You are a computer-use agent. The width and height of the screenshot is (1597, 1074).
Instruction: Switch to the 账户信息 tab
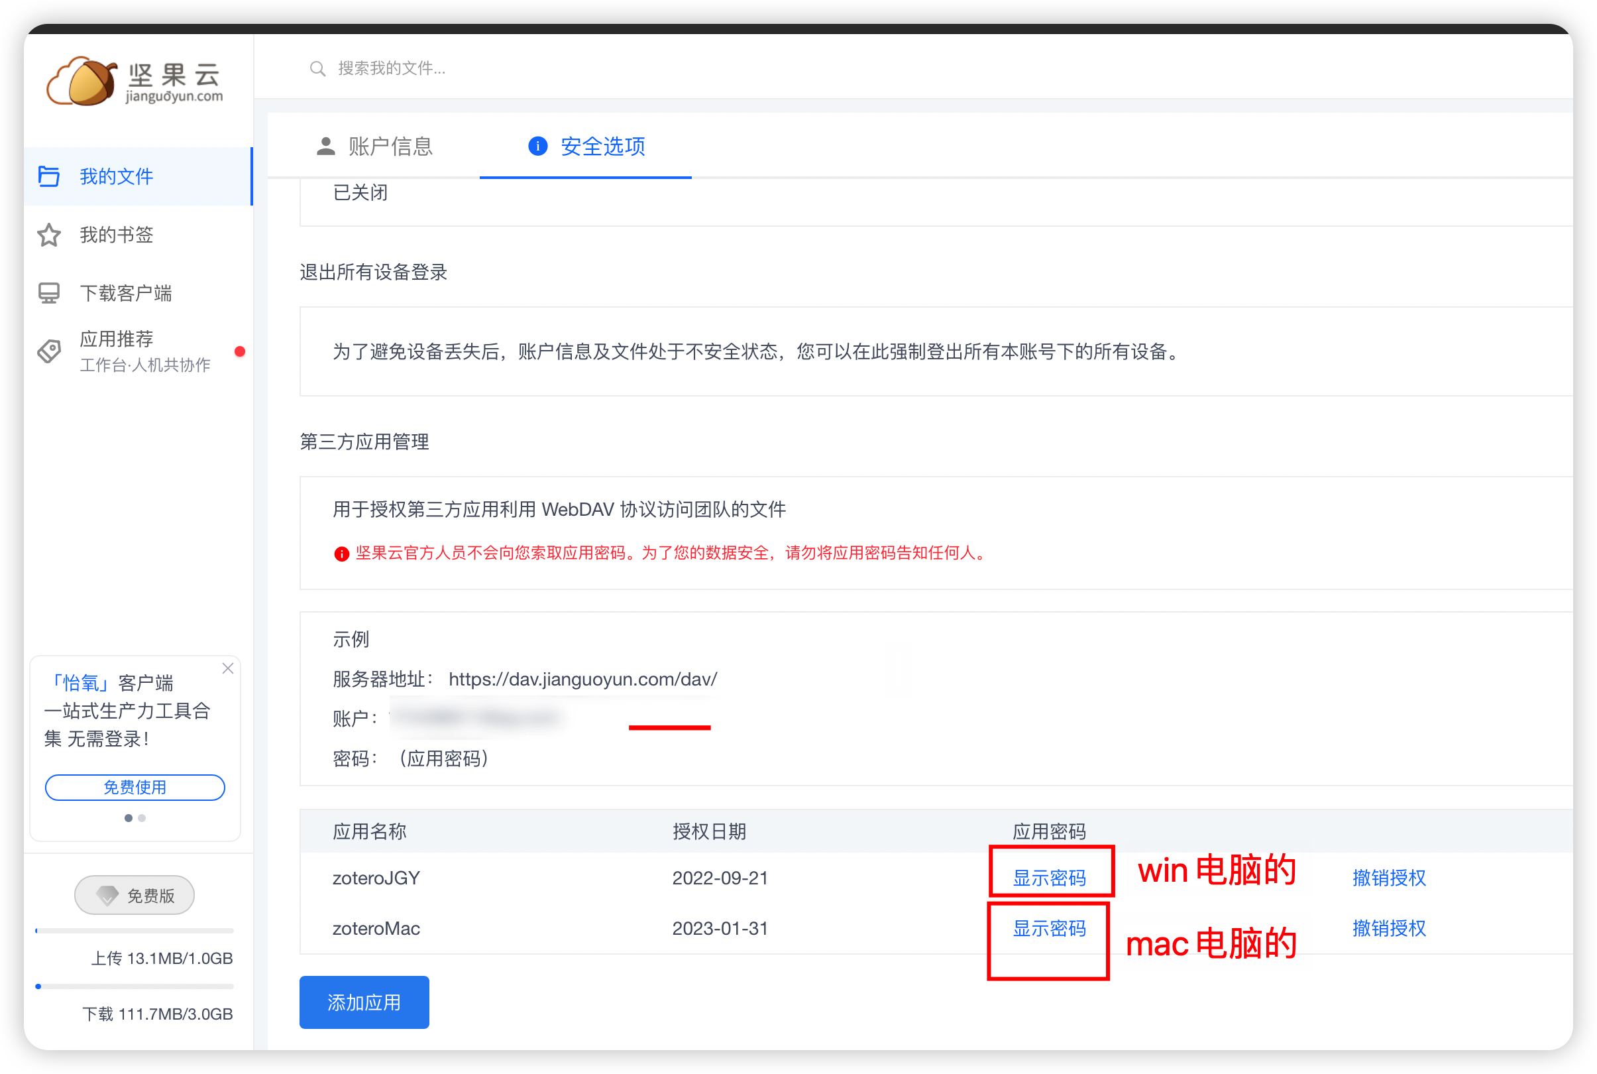pyautogui.click(x=390, y=147)
